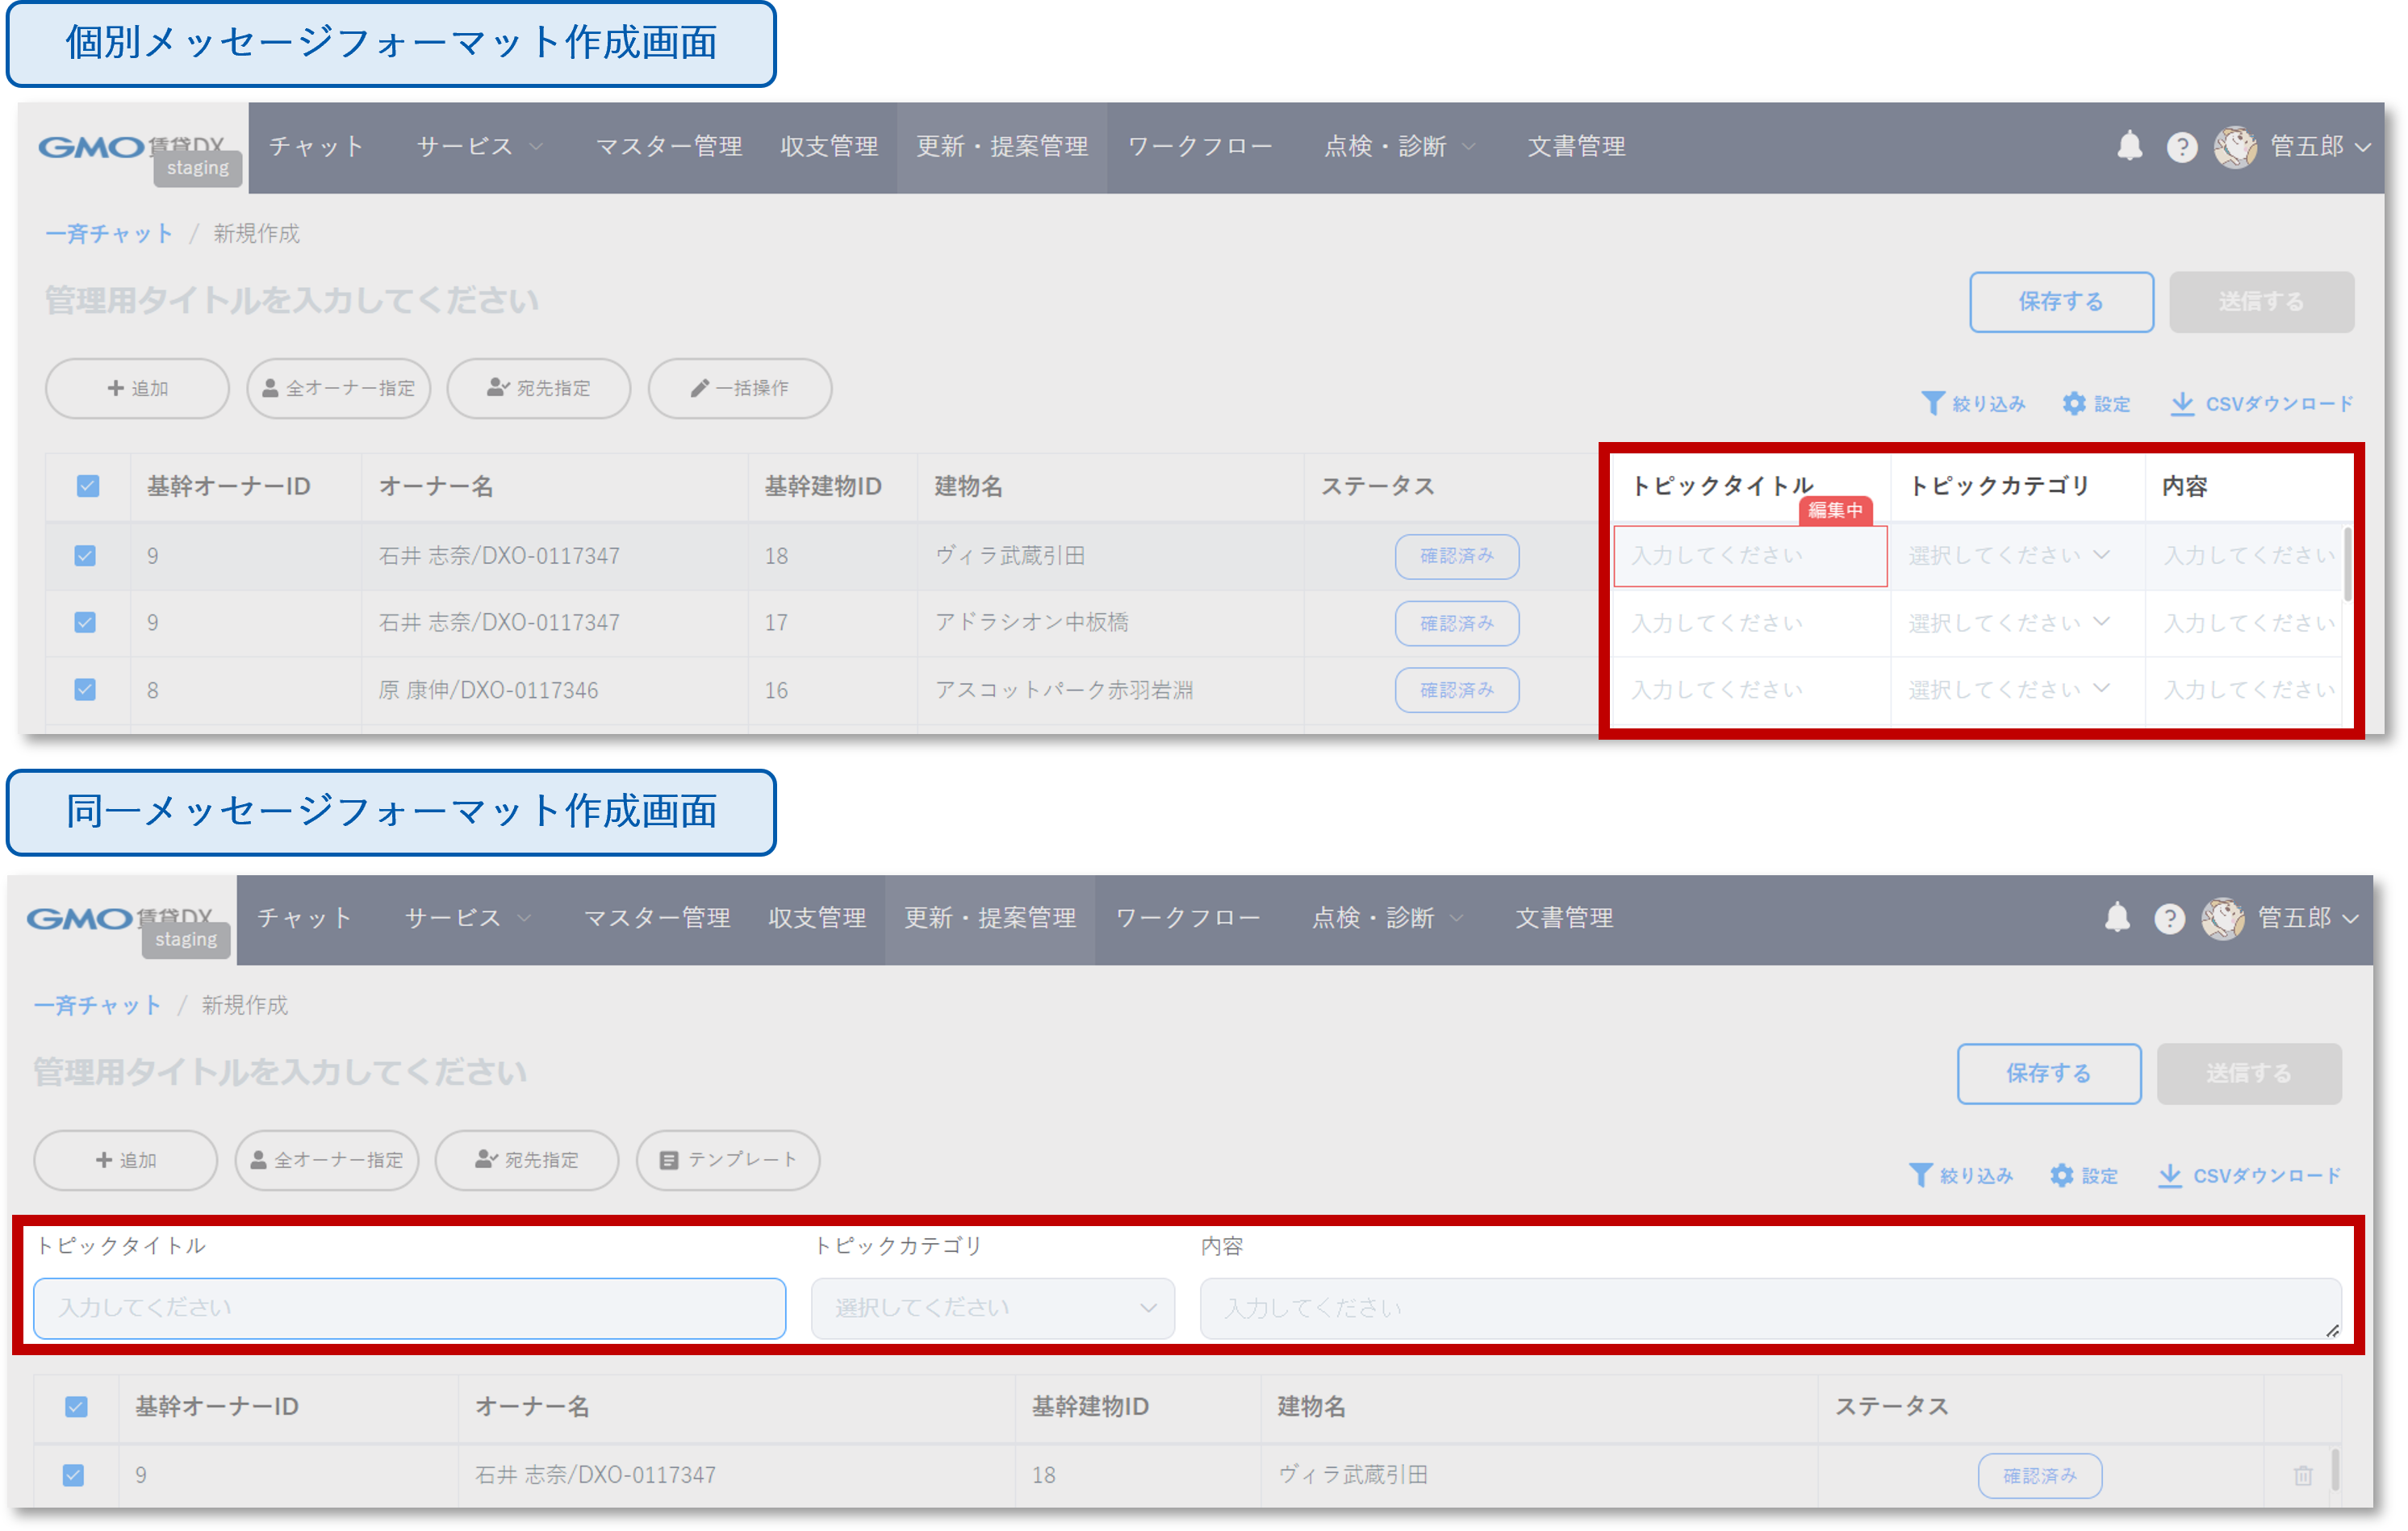Toggle header select-all checkbox in top table
The image size is (2408, 1531).
88,486
